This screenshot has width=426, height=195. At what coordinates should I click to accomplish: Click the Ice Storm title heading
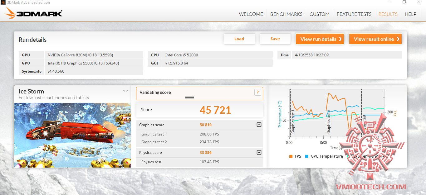31,91
